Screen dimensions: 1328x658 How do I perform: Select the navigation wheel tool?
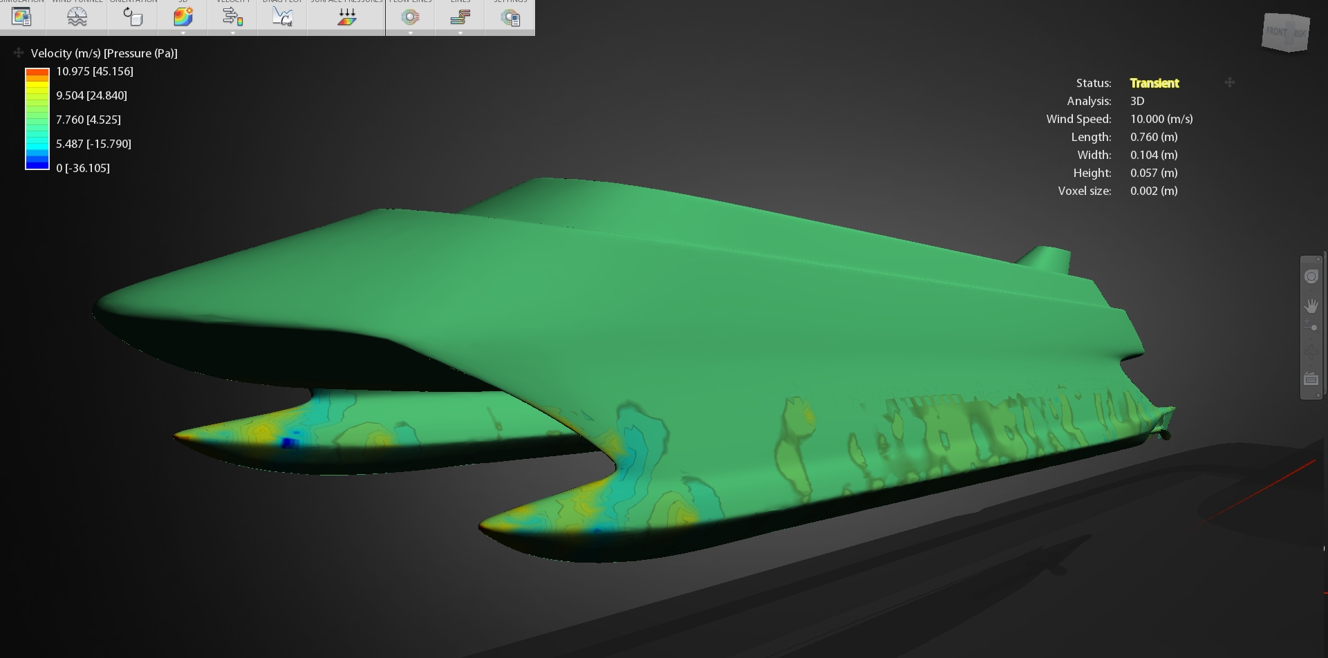point(1311,277)
